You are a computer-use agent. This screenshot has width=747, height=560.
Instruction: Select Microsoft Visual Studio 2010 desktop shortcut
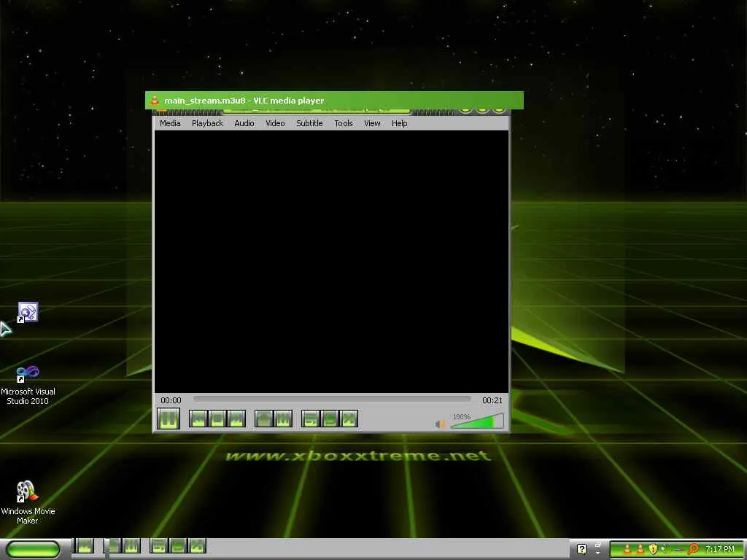point(28,385)
